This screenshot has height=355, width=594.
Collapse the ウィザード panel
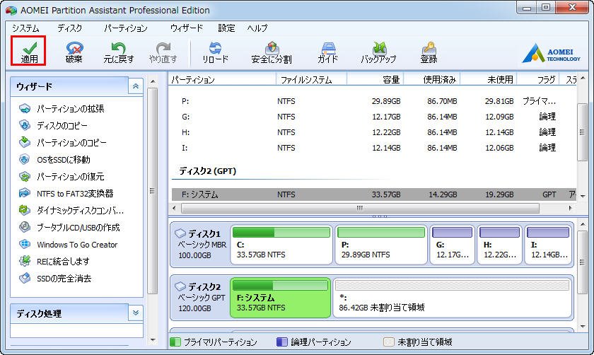coord(135,86)
